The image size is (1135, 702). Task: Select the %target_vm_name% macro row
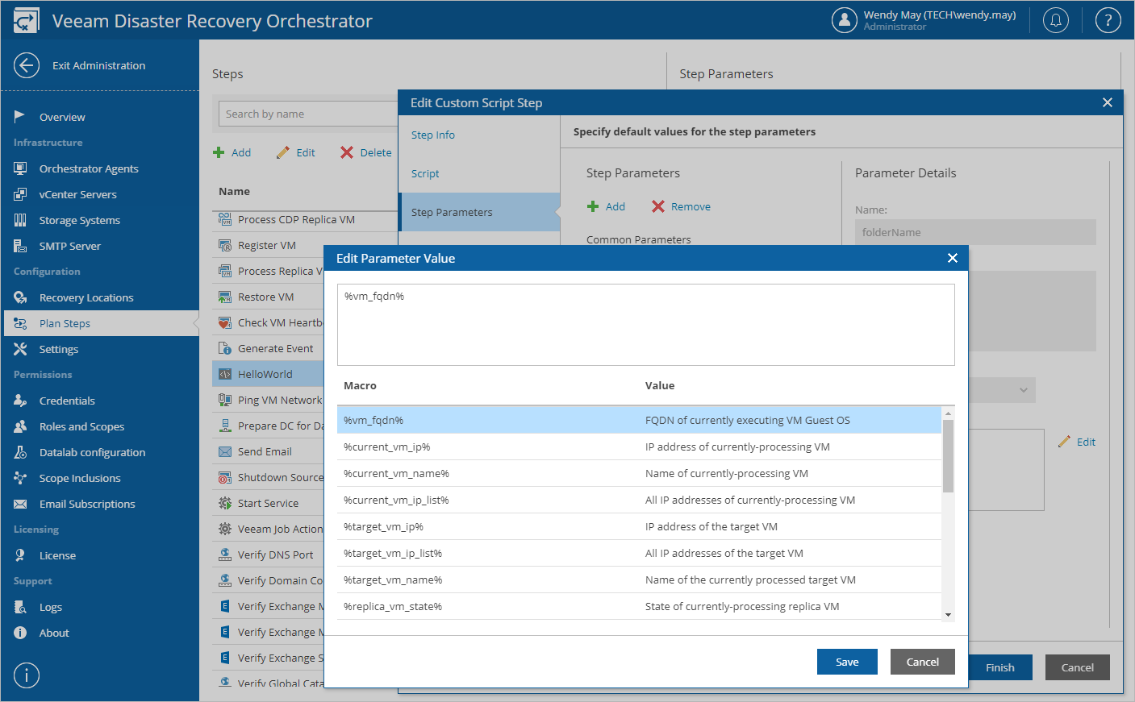[639, 579]
